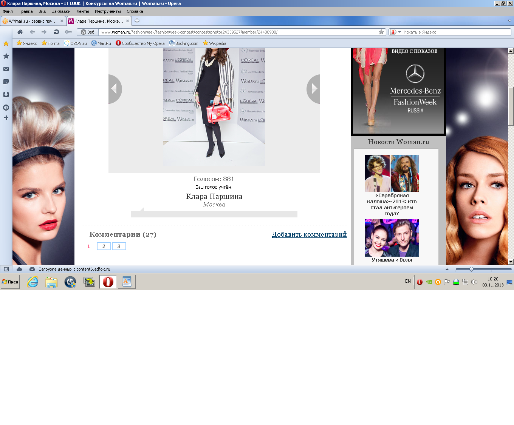Reload the page with the refresh icon
The height and width of the screenshot is (425, 514).
56,32
